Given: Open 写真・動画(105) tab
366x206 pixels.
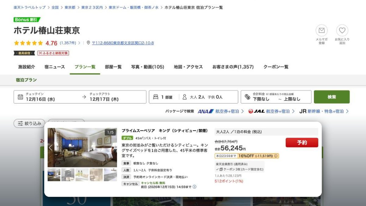Looking at the screenshot, I should pyautogui.click(x=148, y=67).
